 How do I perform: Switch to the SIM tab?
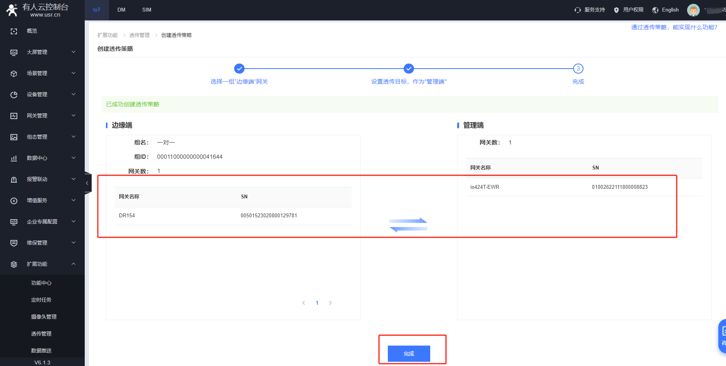pos(147,10)
